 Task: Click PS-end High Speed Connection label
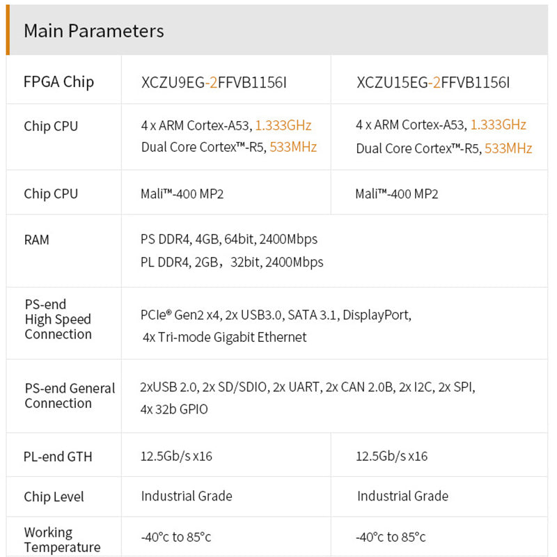click(x=58, y=319)
